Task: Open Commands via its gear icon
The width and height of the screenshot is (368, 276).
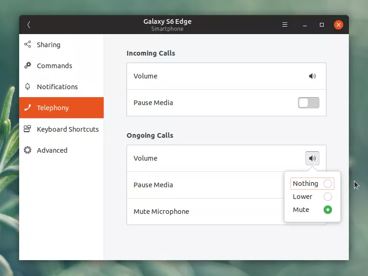Action: (28, 66)
